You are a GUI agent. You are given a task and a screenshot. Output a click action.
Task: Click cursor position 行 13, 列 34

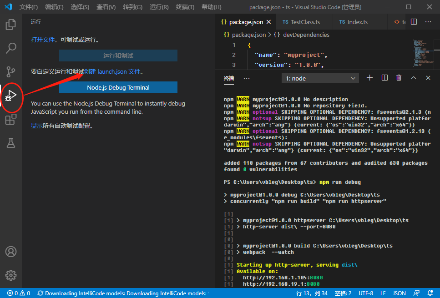click(312, 293)
